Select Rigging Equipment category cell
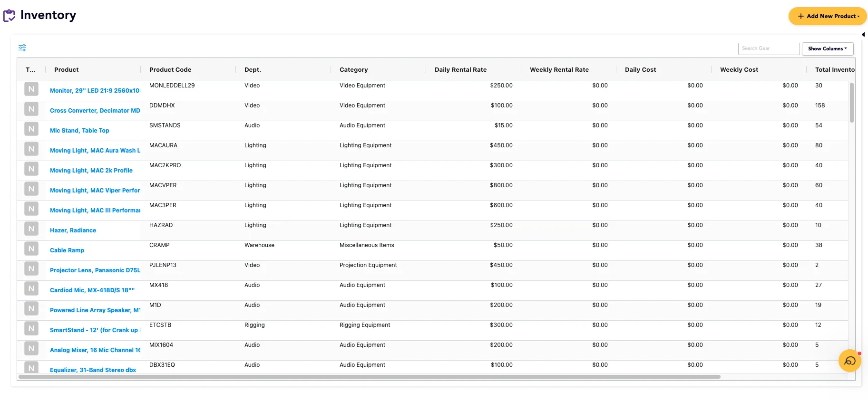This screenshot has height=402, width=868. click(365, 325)
